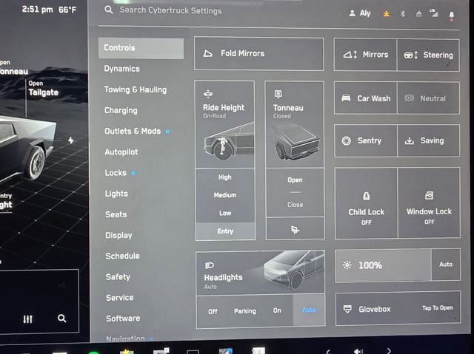Tap the Sentry circle icon
This screenshot has width=474, height=354.
346,140
